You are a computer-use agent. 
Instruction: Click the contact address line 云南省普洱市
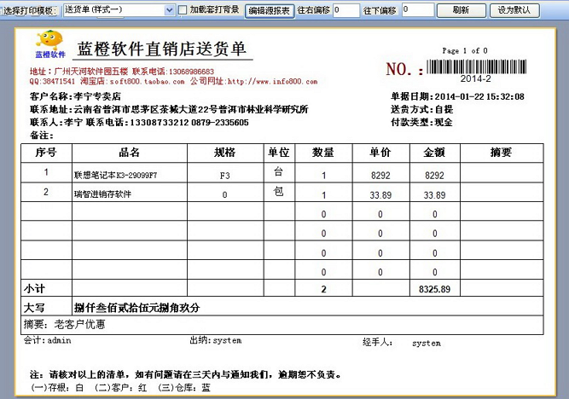coord(169,109)
